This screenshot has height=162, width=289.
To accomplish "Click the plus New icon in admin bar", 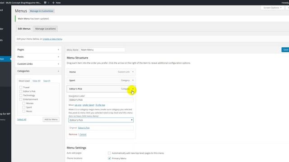I will click(53, 3).
